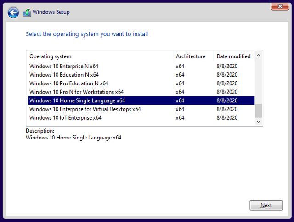Click x64 architecture cell of IoT Enterprise row
The width and height of the screenshot is (294, 222).
click(180, 118)
